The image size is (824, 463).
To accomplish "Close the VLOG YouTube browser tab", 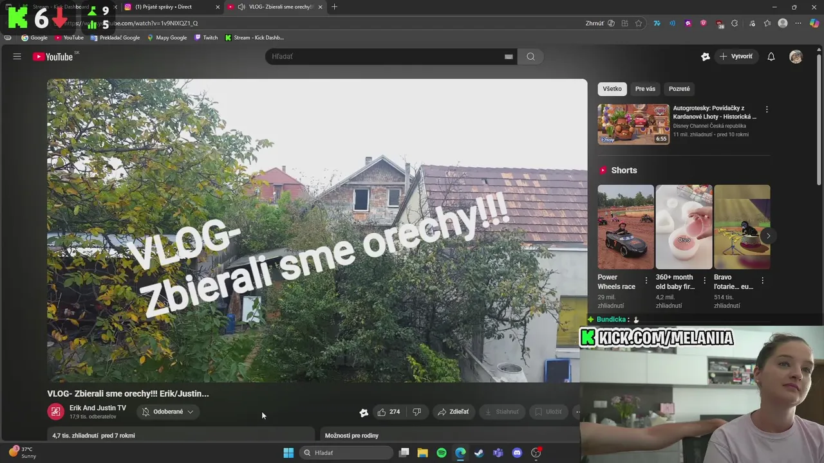I will (320, 7).
